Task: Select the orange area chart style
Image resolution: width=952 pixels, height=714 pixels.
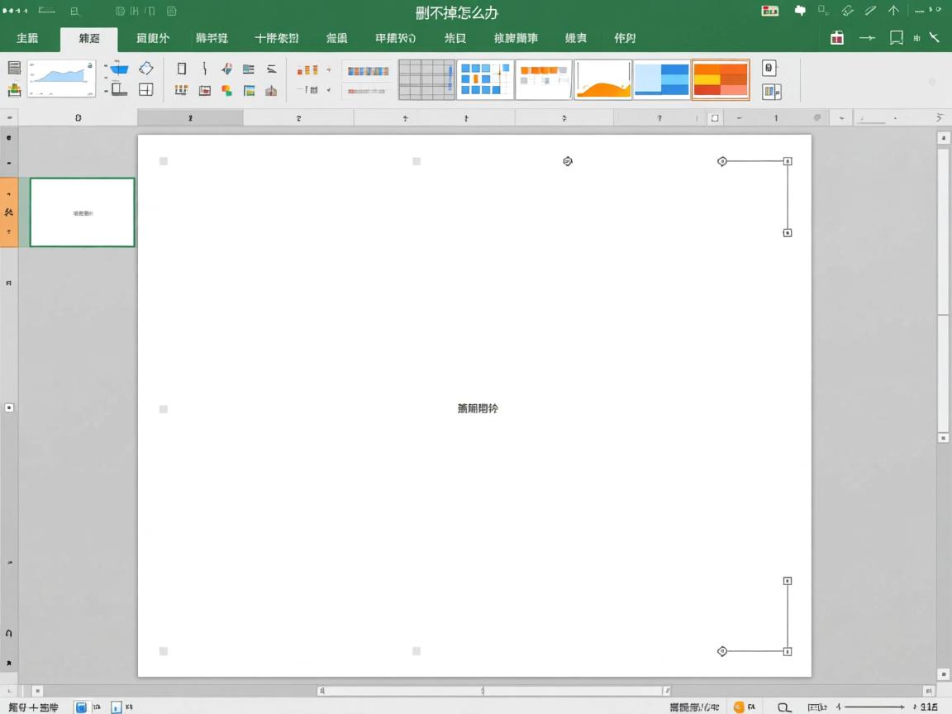Action: click(602, 79)
